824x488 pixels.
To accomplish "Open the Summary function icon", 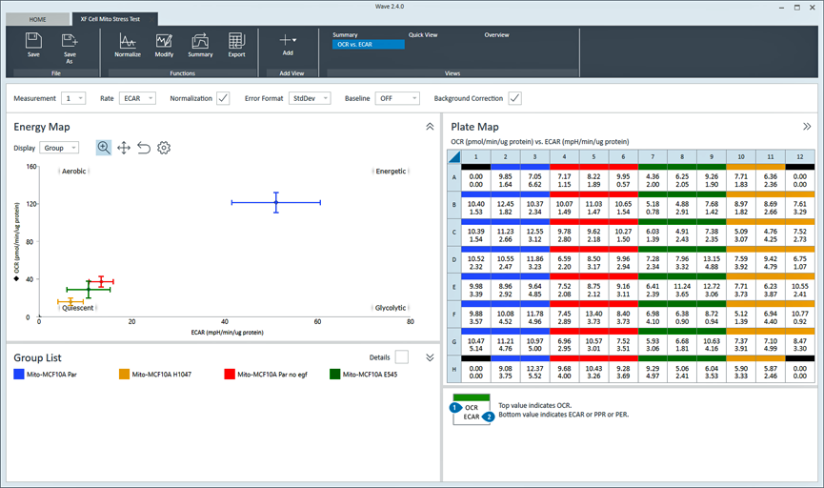I will coord(200,41).
